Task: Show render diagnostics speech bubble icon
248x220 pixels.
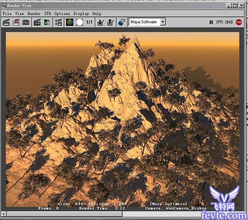Action: click(122, 22)
